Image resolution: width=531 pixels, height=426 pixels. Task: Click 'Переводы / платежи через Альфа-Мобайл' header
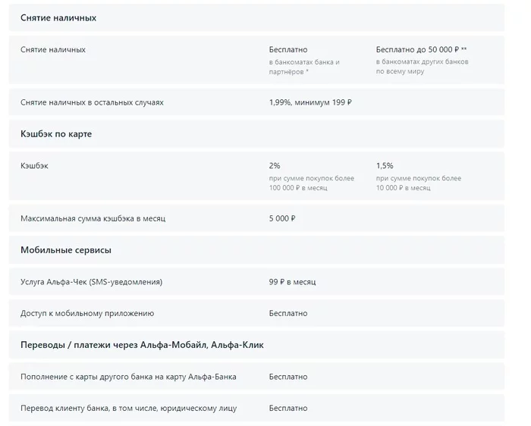point(142,346)
